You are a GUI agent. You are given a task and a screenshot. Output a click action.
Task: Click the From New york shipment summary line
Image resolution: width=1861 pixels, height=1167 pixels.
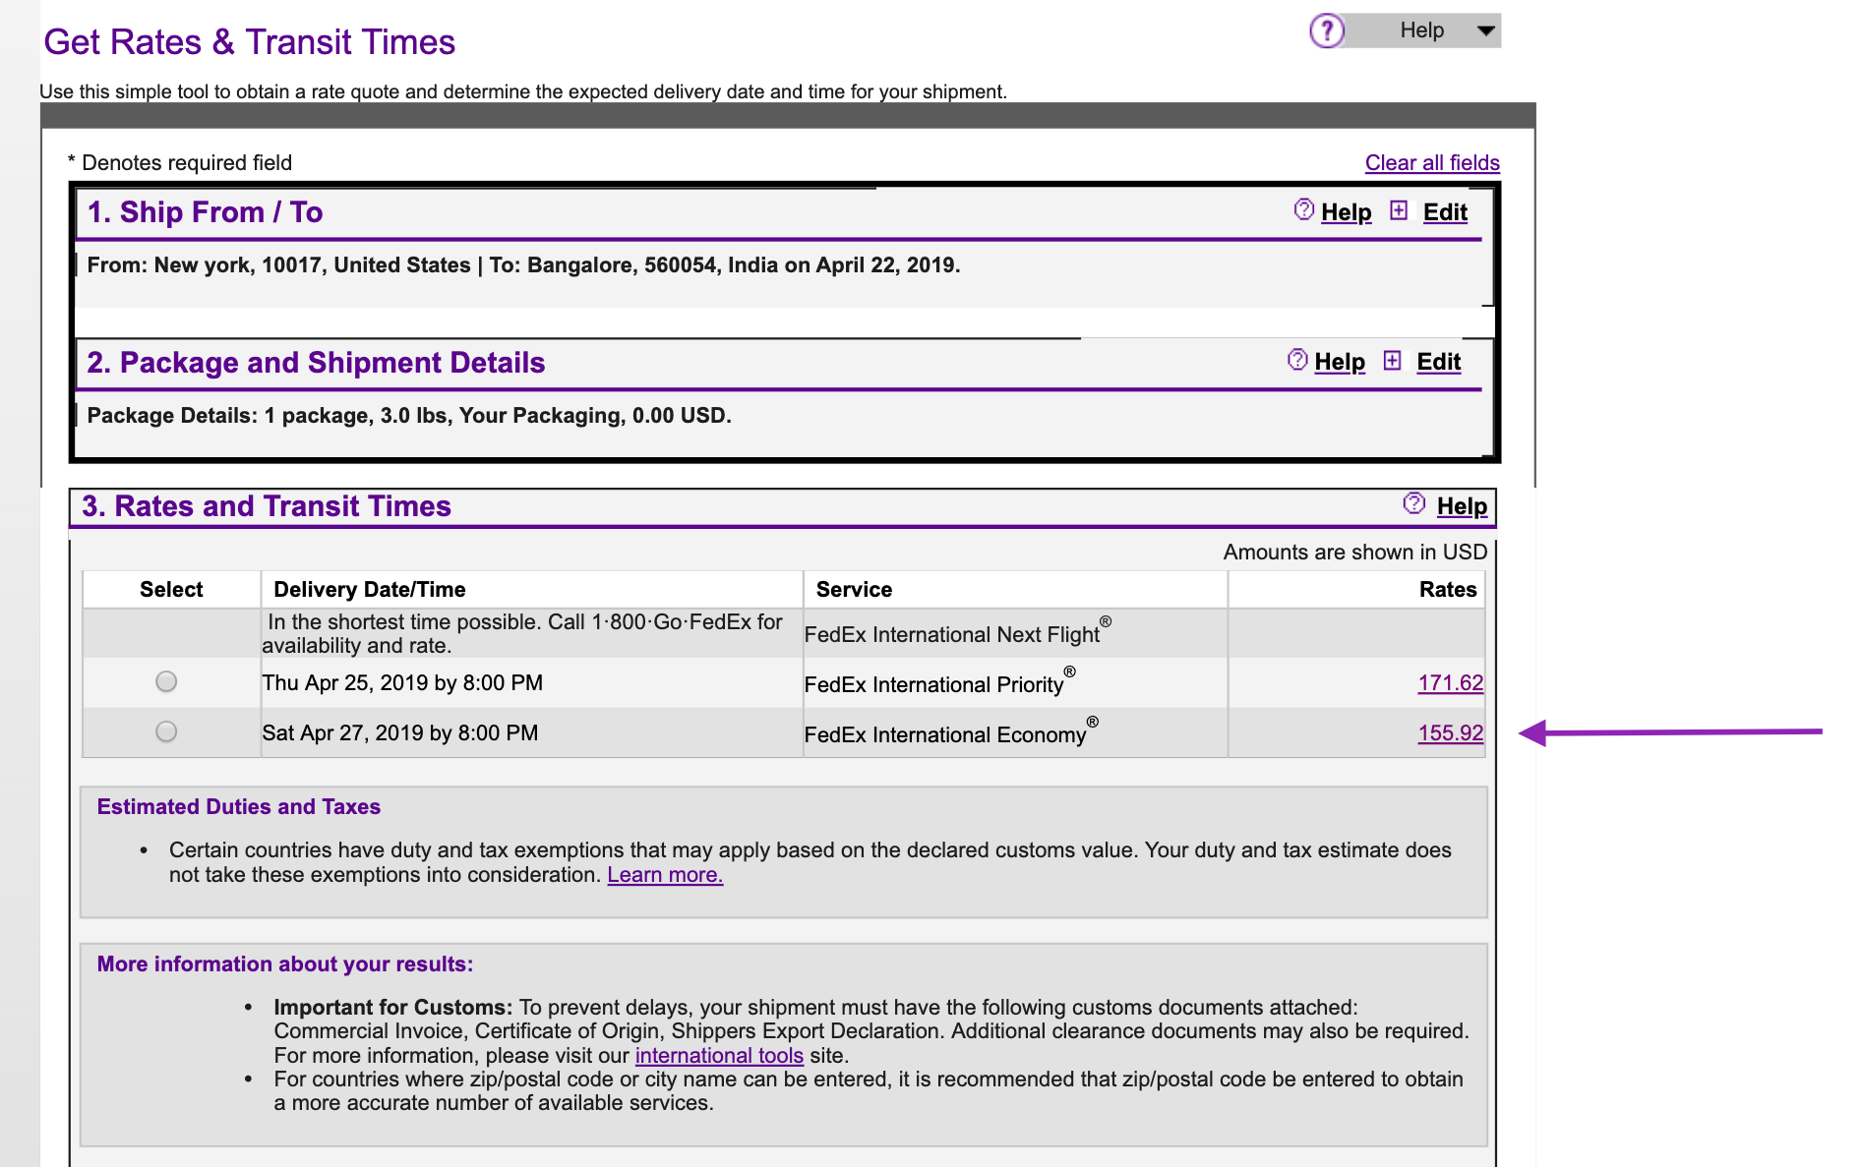point(523,265)
